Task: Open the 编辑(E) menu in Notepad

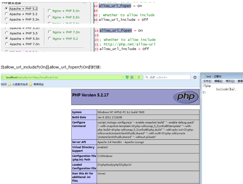Action: (x=218, y=81)
